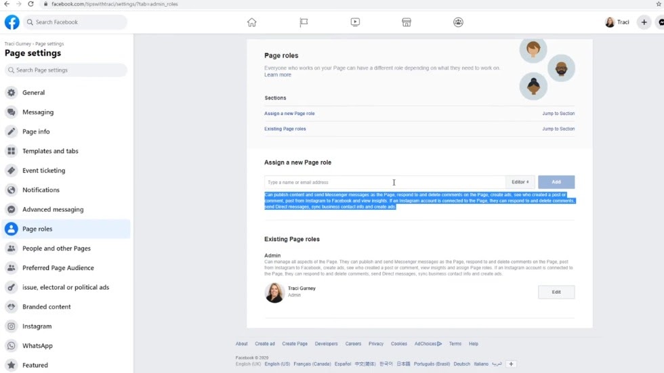Bookmark the page with the star icon
Image resolution: width=664 pixels, height=373 pixels.
[x=659, y=4]
